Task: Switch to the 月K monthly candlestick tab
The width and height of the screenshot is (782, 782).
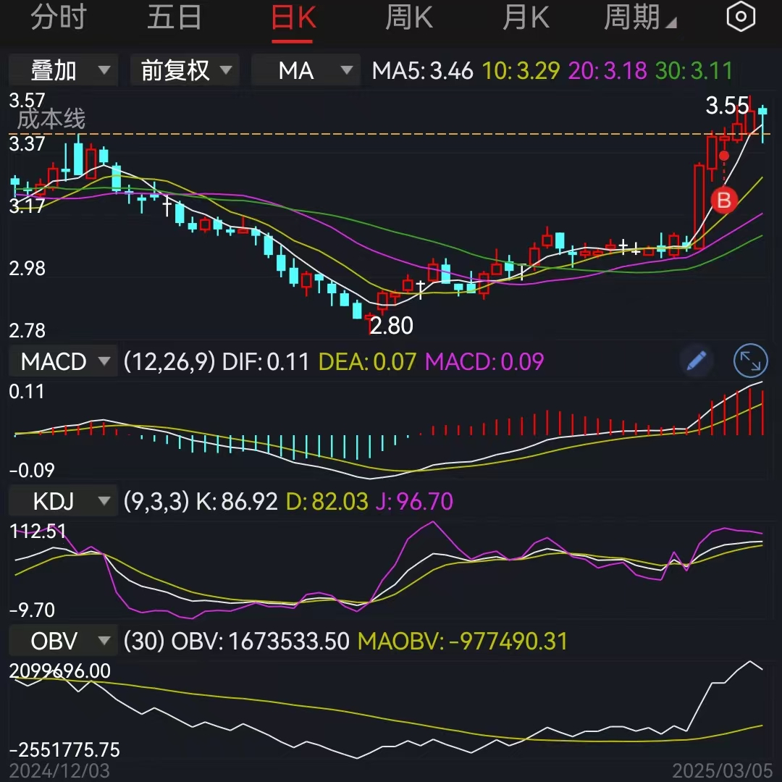Action: point(526,16)
